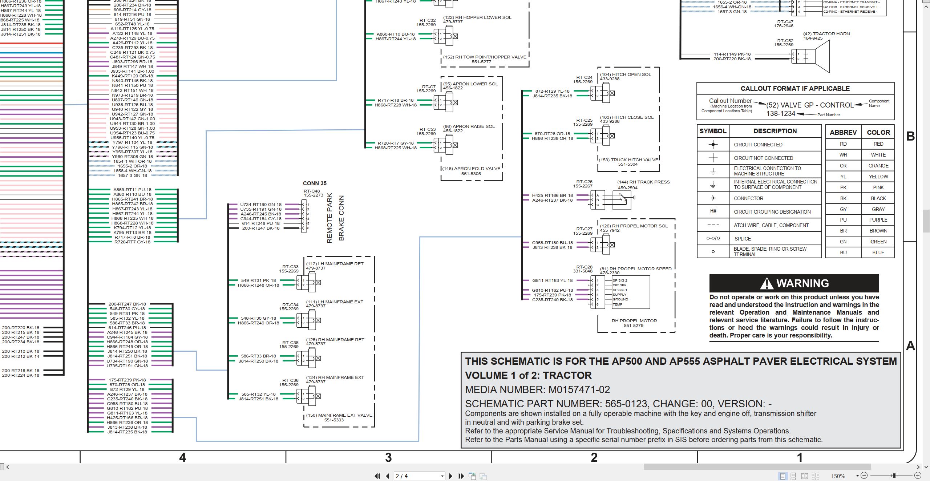The image size is (930, 481).
Task: Click the zoom slider handle
Action: click(894, 476)
